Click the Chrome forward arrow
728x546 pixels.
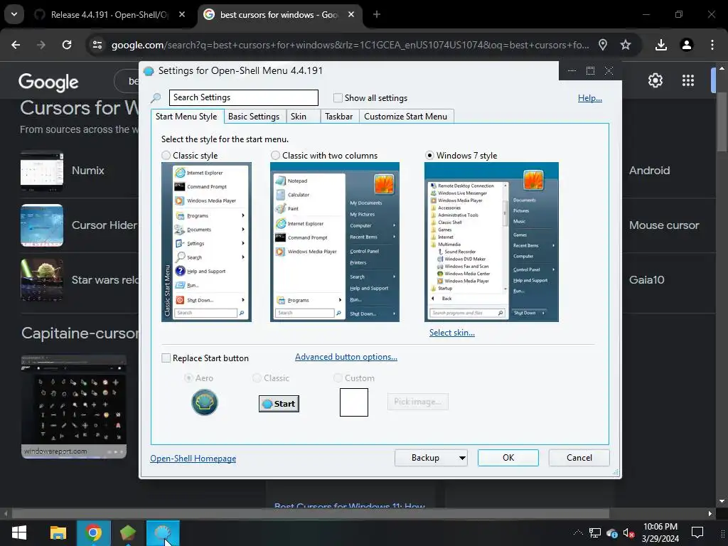(x=41, y=45)
